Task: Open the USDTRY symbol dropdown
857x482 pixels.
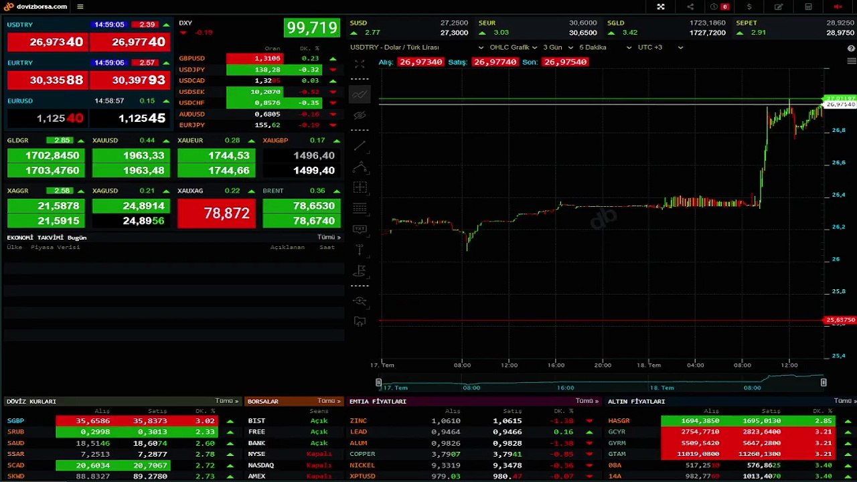Action: pyautogui.click(x=417, y=48)
